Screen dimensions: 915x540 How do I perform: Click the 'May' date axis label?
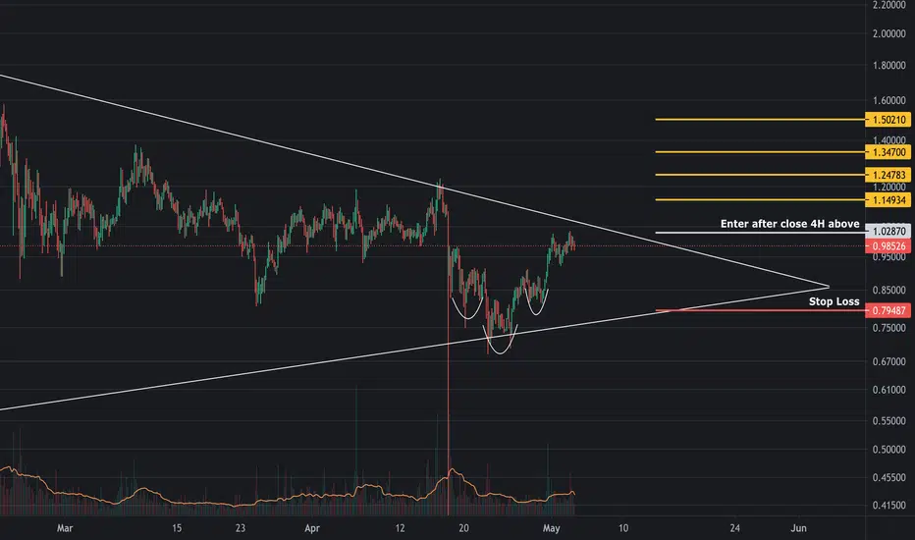point(551,528)
